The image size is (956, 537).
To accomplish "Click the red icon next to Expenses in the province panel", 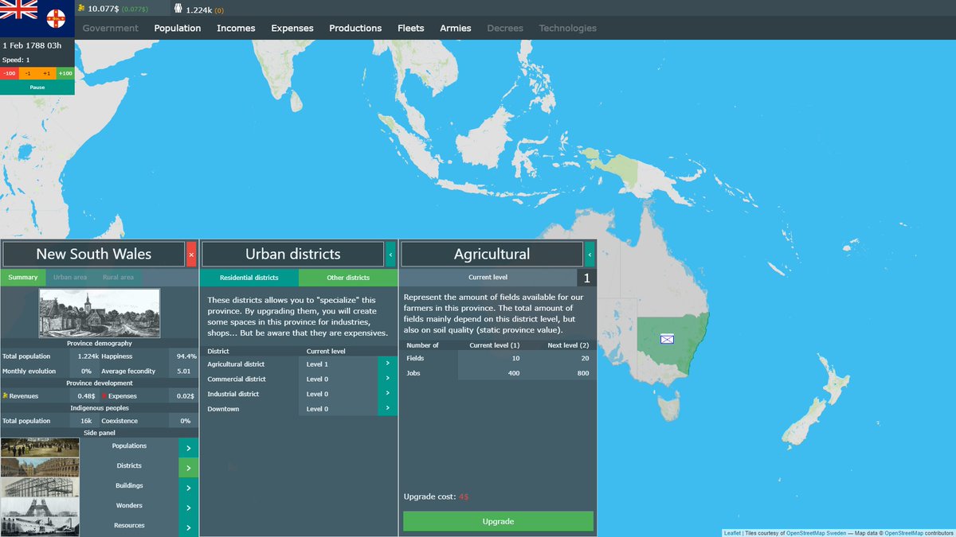I will 104,395.
